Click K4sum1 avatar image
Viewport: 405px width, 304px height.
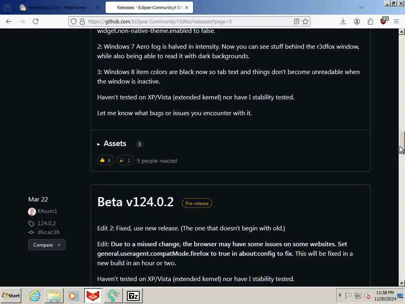32,212
